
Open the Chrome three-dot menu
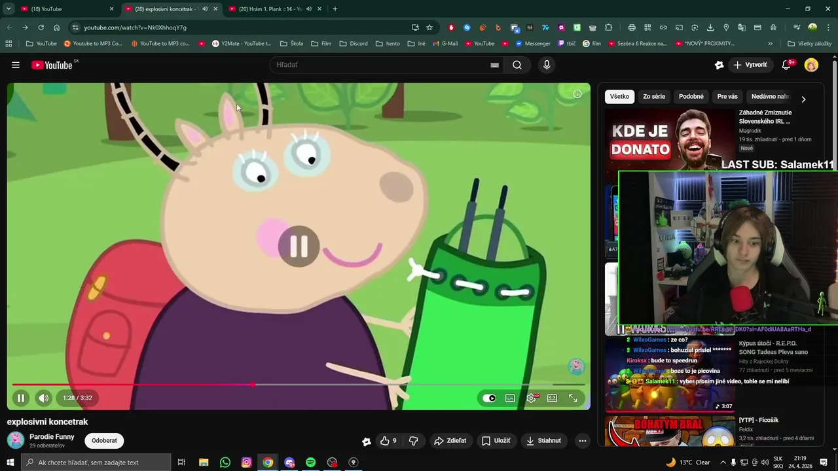pos(828,27)
